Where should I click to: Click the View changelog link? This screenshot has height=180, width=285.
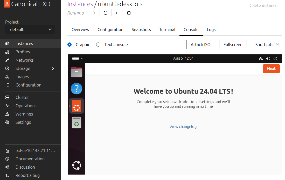coord(183,127)
